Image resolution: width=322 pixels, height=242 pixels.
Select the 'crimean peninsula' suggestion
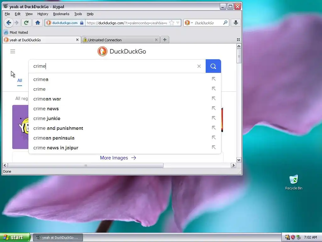tap(125, 138)
